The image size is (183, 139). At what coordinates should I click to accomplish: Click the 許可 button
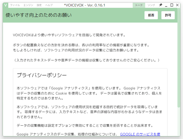[168, 15]
